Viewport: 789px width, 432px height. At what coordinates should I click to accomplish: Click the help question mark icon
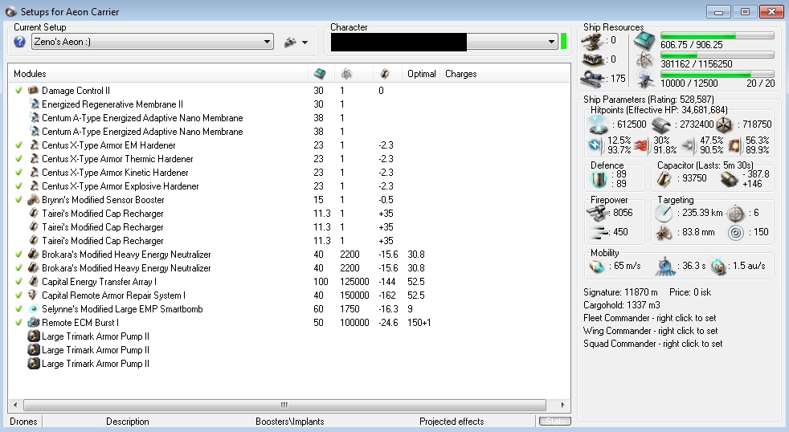click(x=19, y=42)
